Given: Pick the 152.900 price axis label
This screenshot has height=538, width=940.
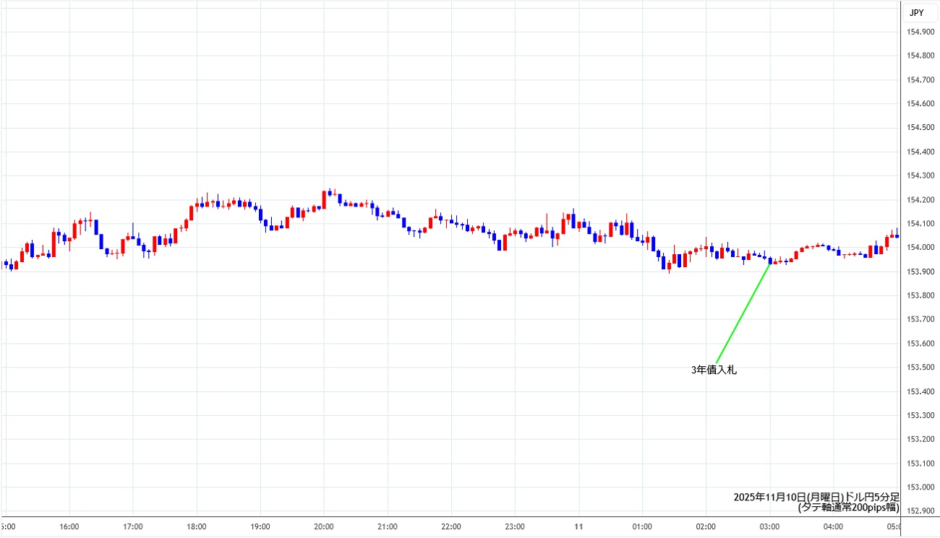Looking at the screenshot, I should pos(918,511).
